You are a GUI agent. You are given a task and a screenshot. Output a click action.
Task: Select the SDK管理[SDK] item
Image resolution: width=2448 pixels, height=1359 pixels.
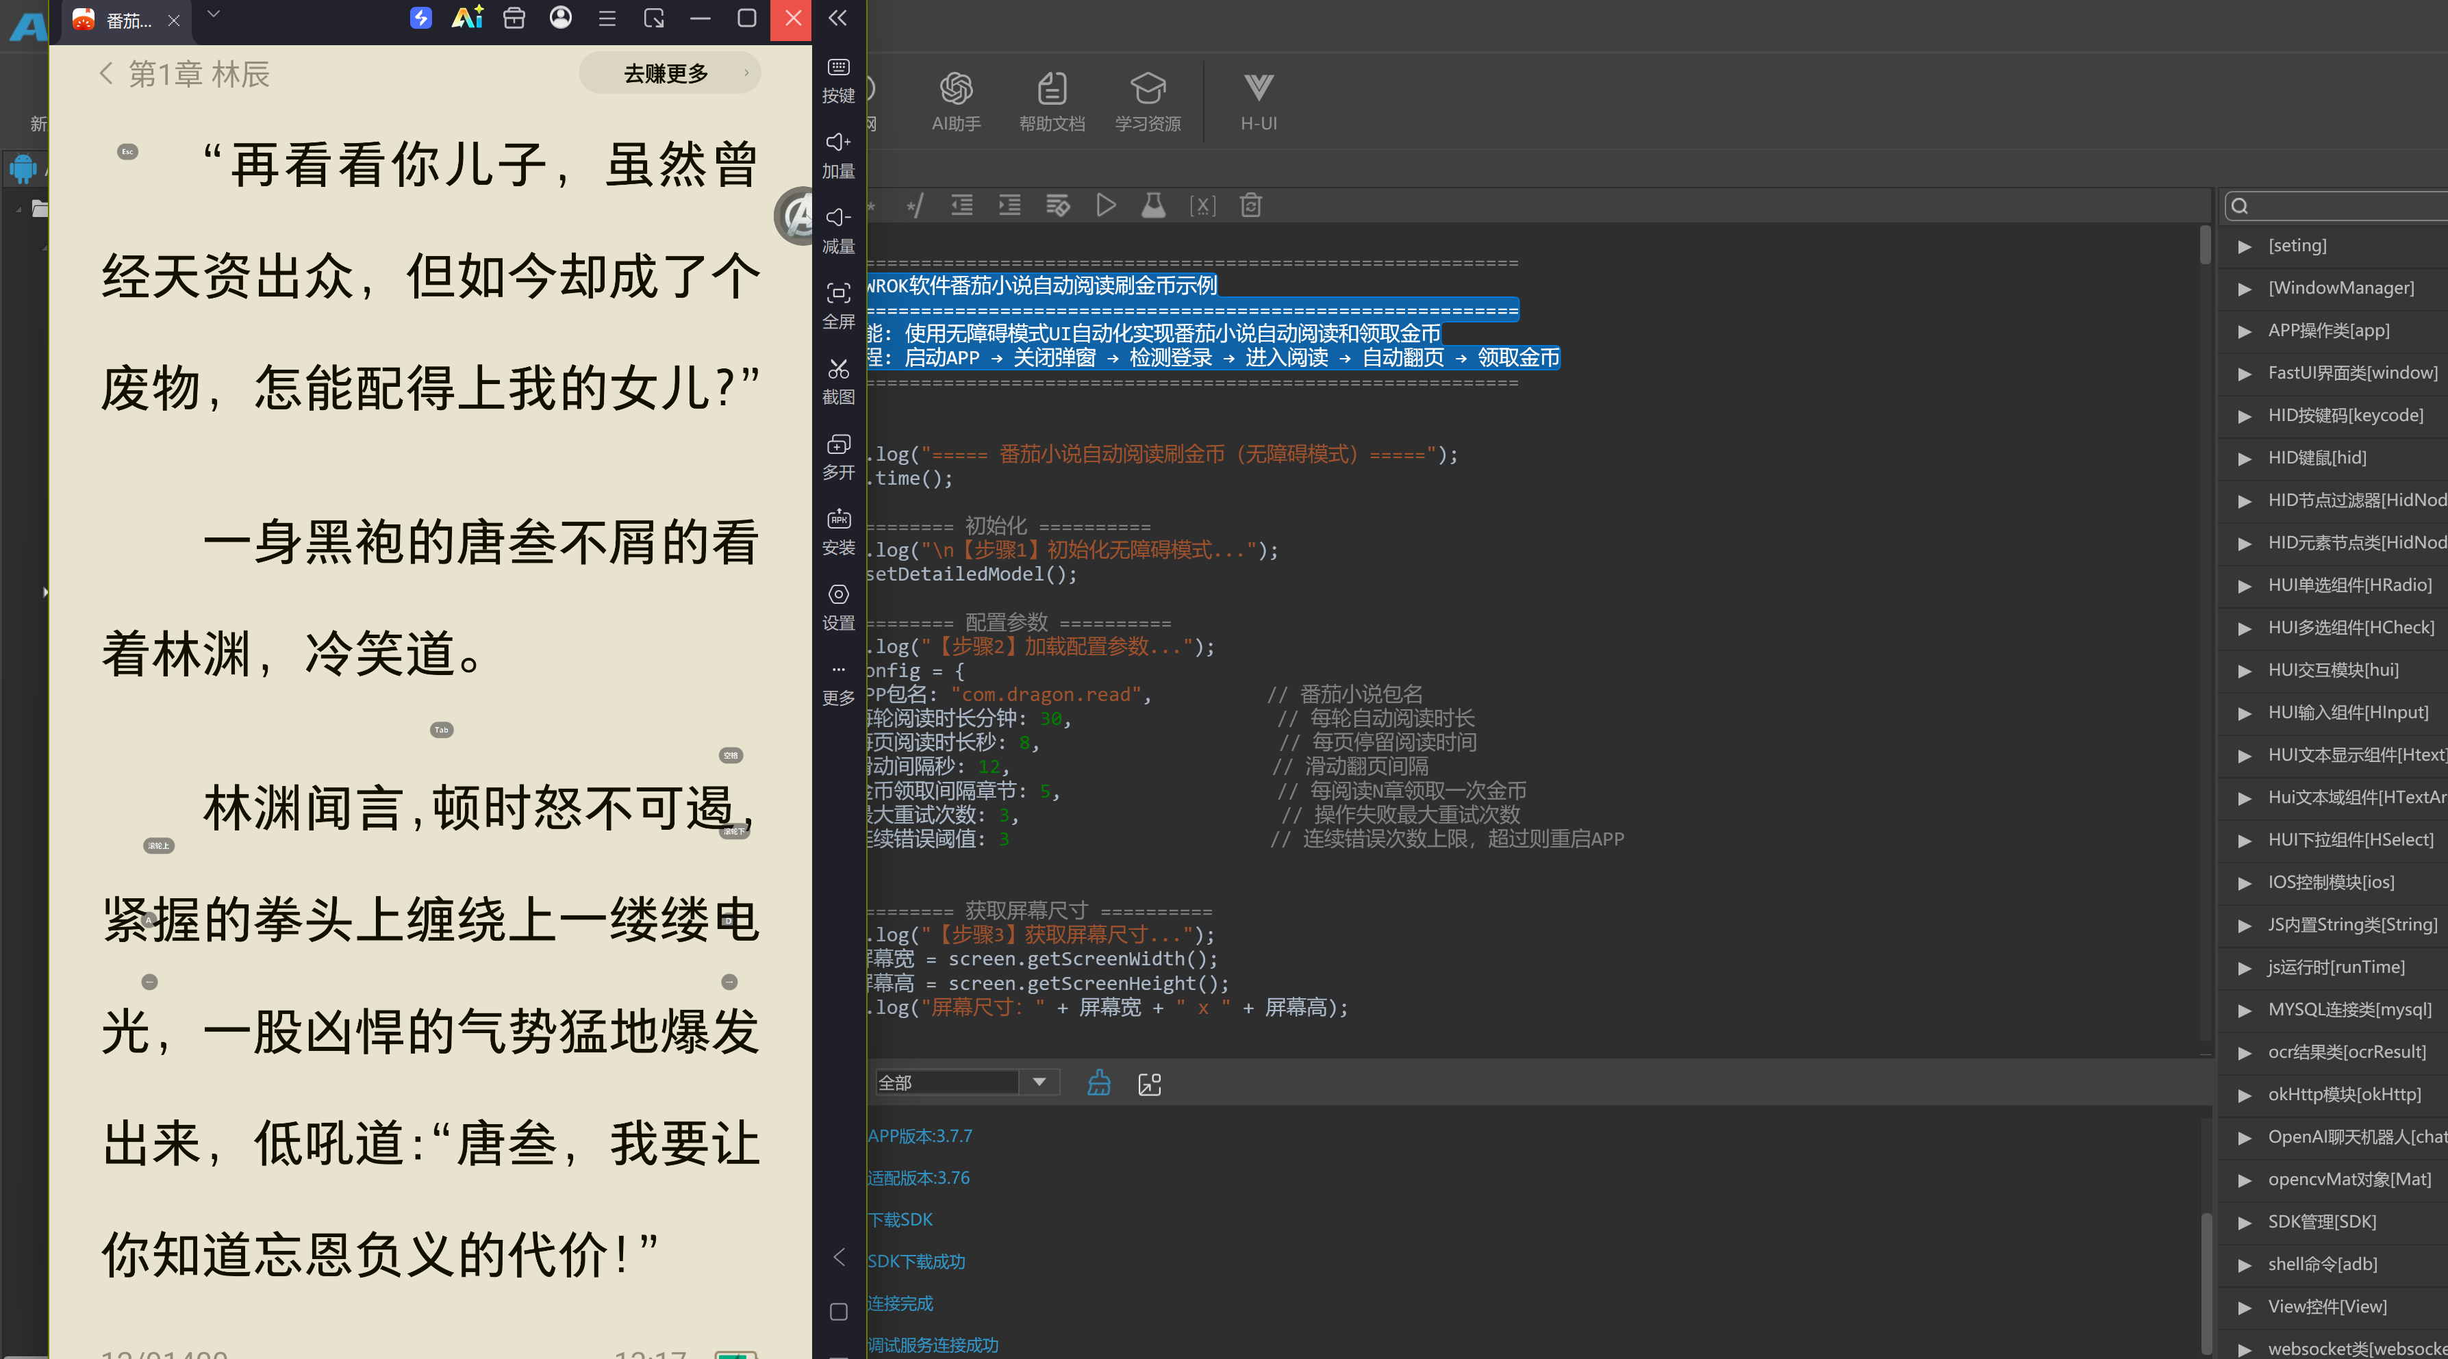(x=2321, y=1221)
